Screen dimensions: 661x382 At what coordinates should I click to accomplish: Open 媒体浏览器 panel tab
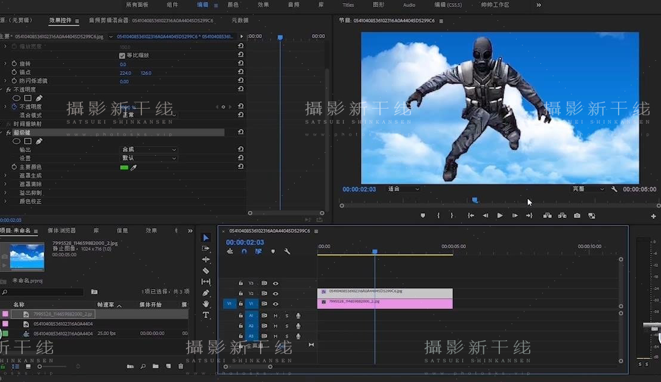(61, 230)
